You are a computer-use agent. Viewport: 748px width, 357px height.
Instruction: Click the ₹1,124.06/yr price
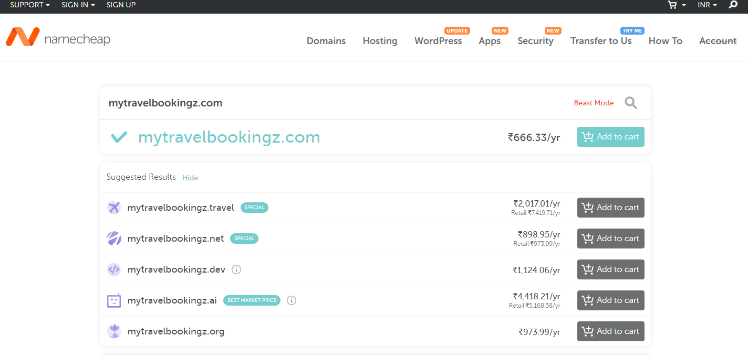pyautogui.click(x=537, y=270)
